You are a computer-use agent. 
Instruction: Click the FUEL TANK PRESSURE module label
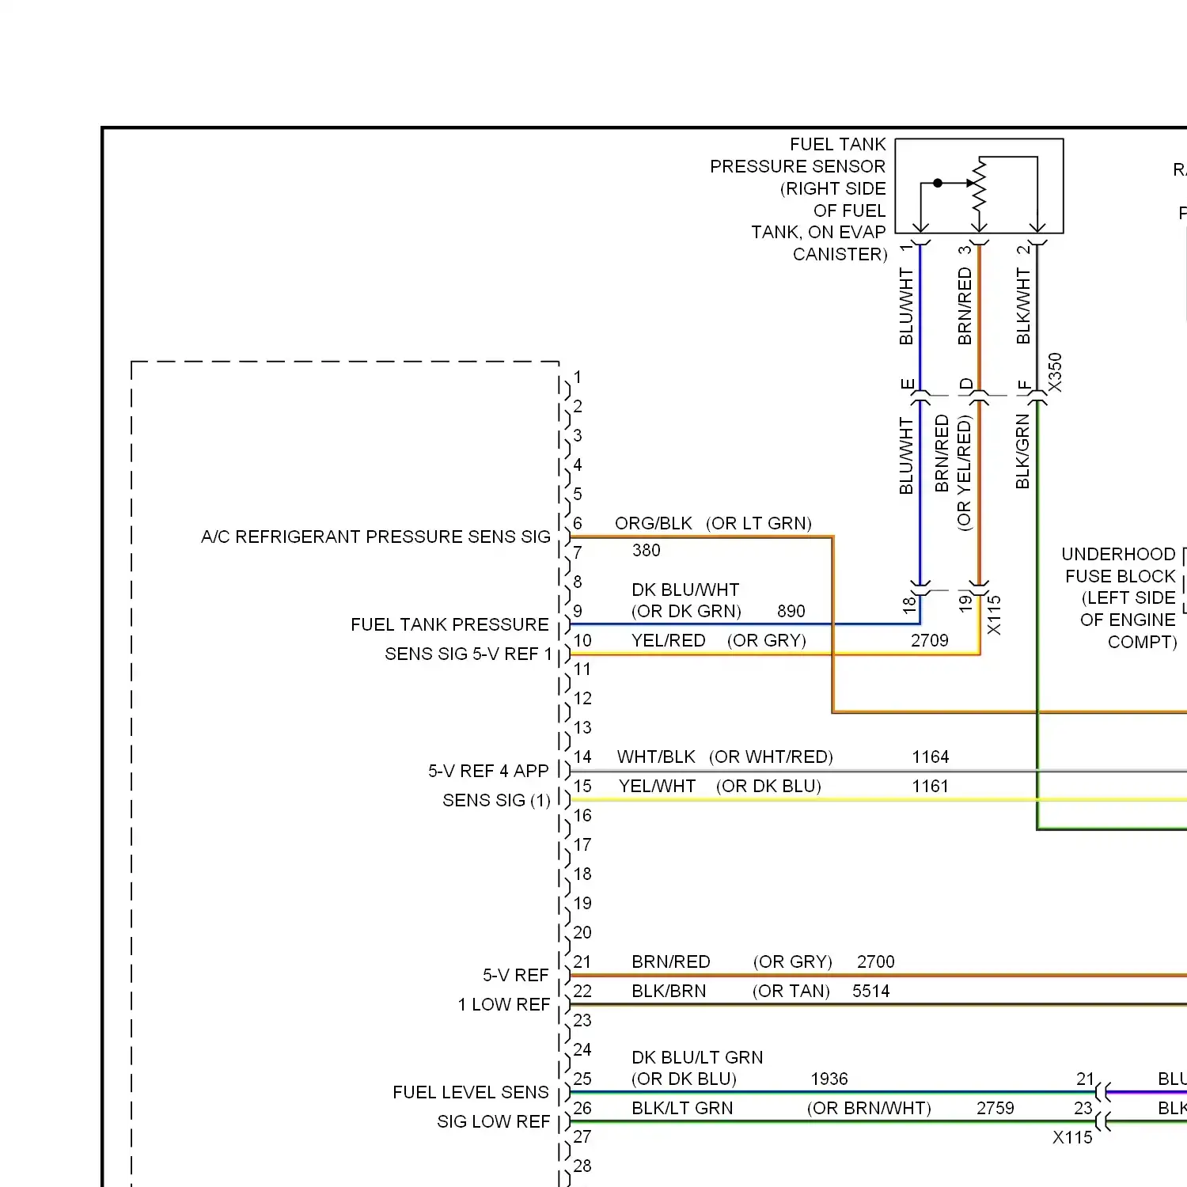click(449, 624)
